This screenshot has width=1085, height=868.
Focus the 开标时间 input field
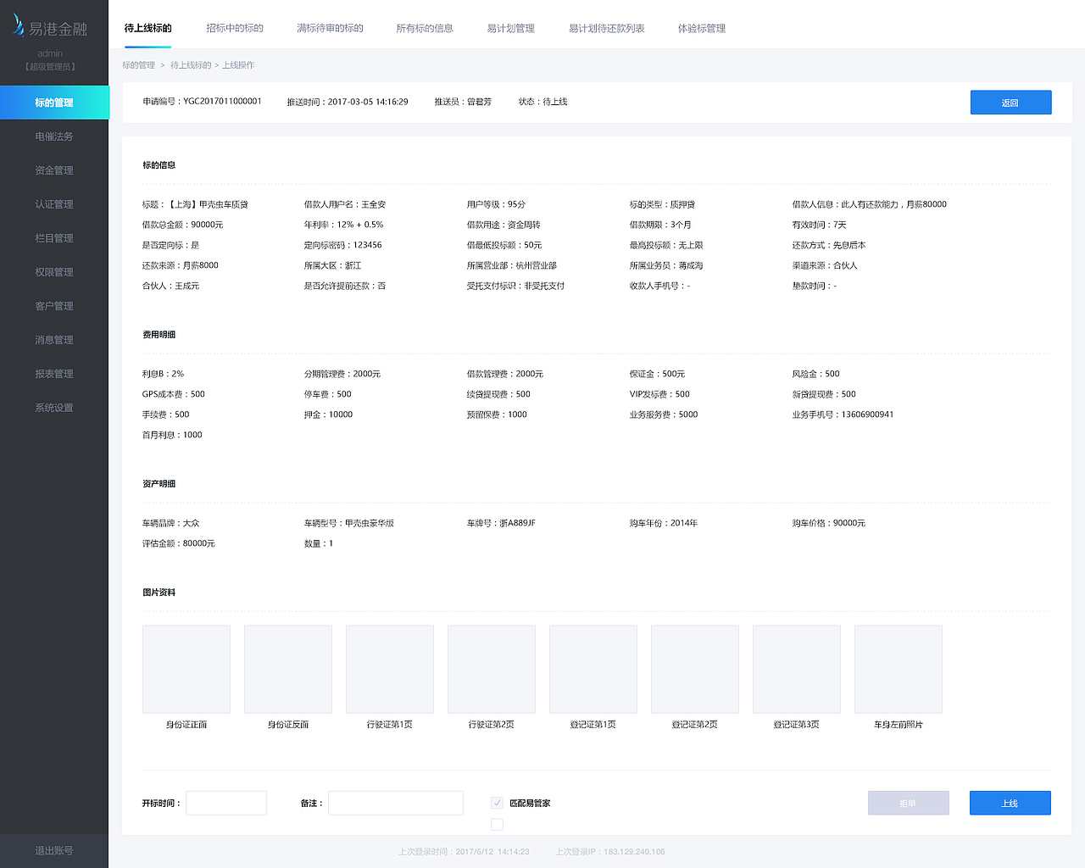coord(226,803)
